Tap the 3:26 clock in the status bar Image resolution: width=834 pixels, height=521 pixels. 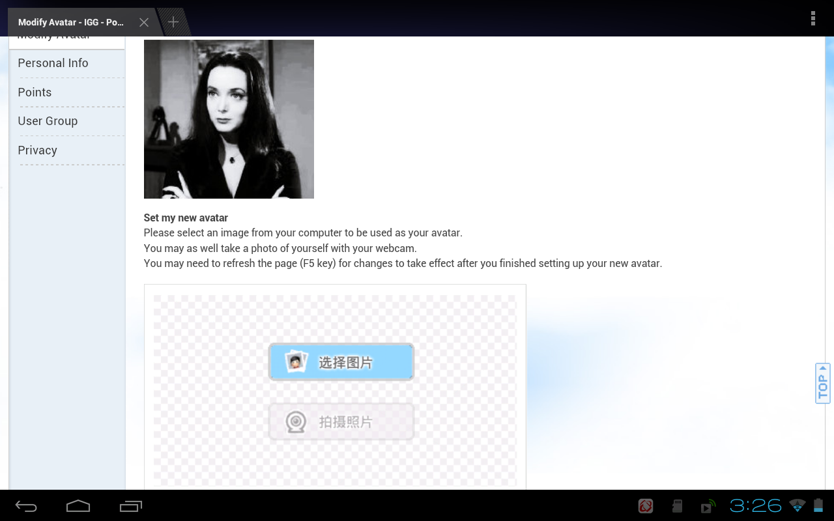756,505
